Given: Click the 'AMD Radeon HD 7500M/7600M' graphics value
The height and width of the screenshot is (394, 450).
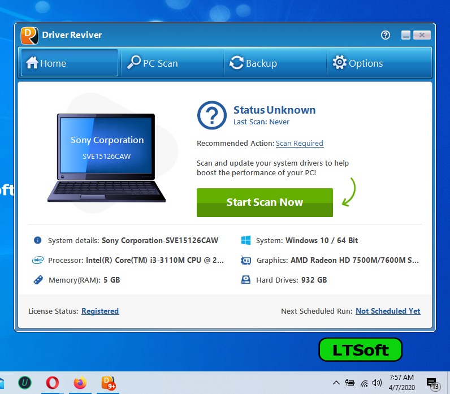Looking at the screenshot, I should [354, 260].
